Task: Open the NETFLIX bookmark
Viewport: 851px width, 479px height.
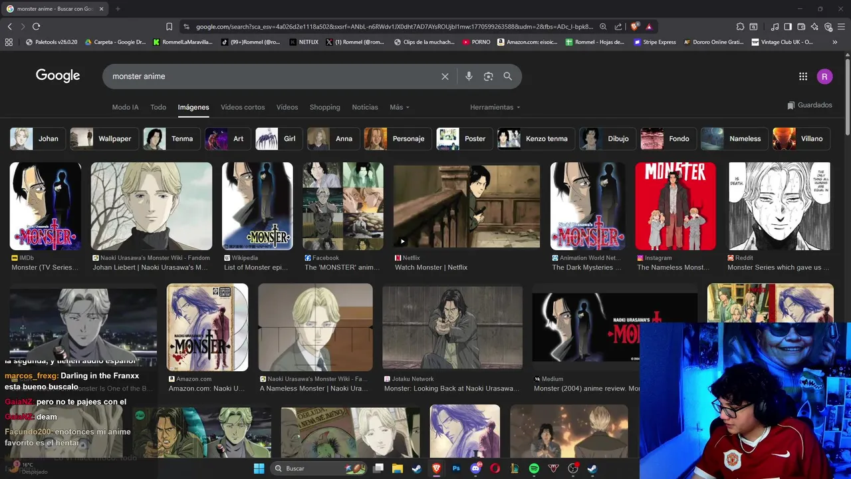Action: pyautogui.click(x=304, y=42)
